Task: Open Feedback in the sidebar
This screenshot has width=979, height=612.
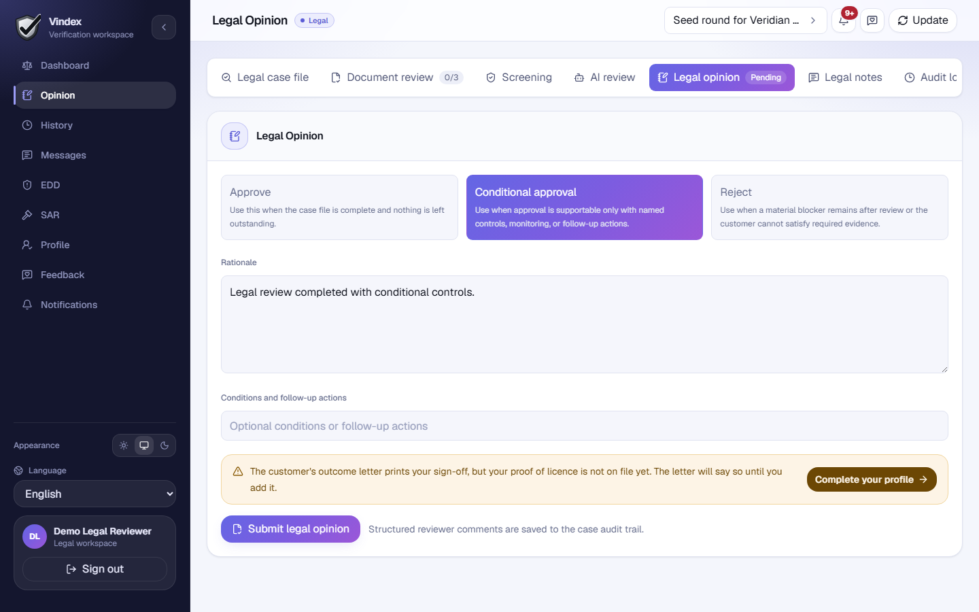Action: pos(95,275)
